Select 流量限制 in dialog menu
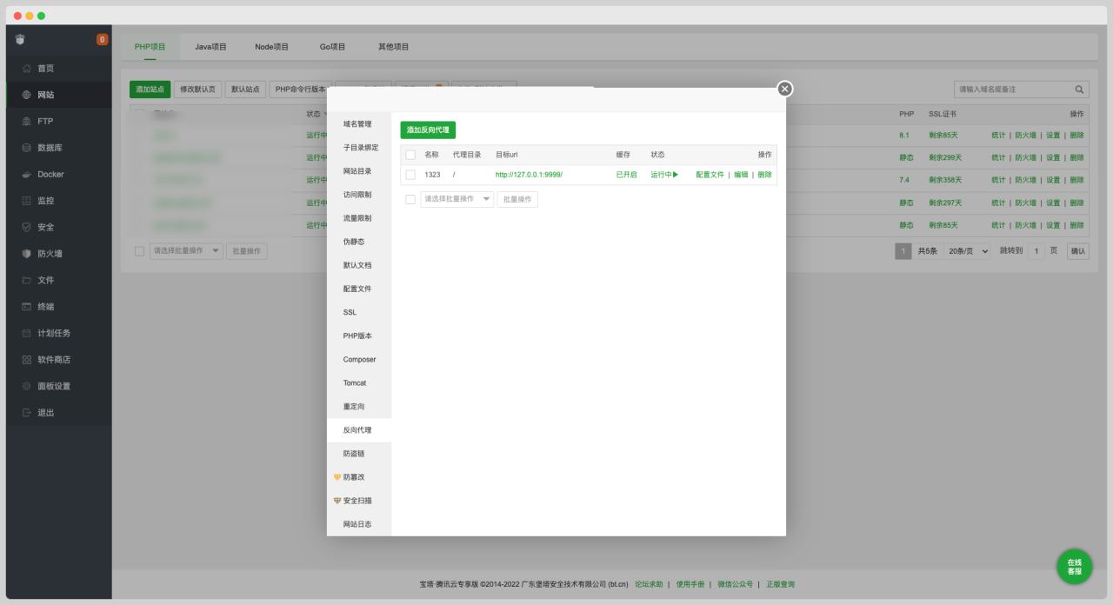This screenshot has width=1113, height=605. (x=357, y=218)
